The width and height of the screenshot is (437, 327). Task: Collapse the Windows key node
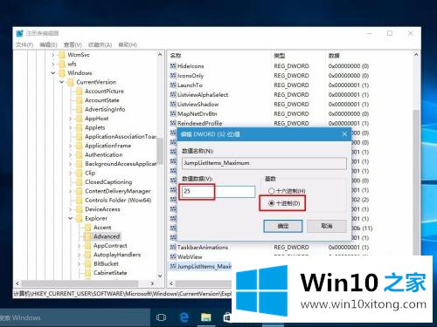[53, 73]
